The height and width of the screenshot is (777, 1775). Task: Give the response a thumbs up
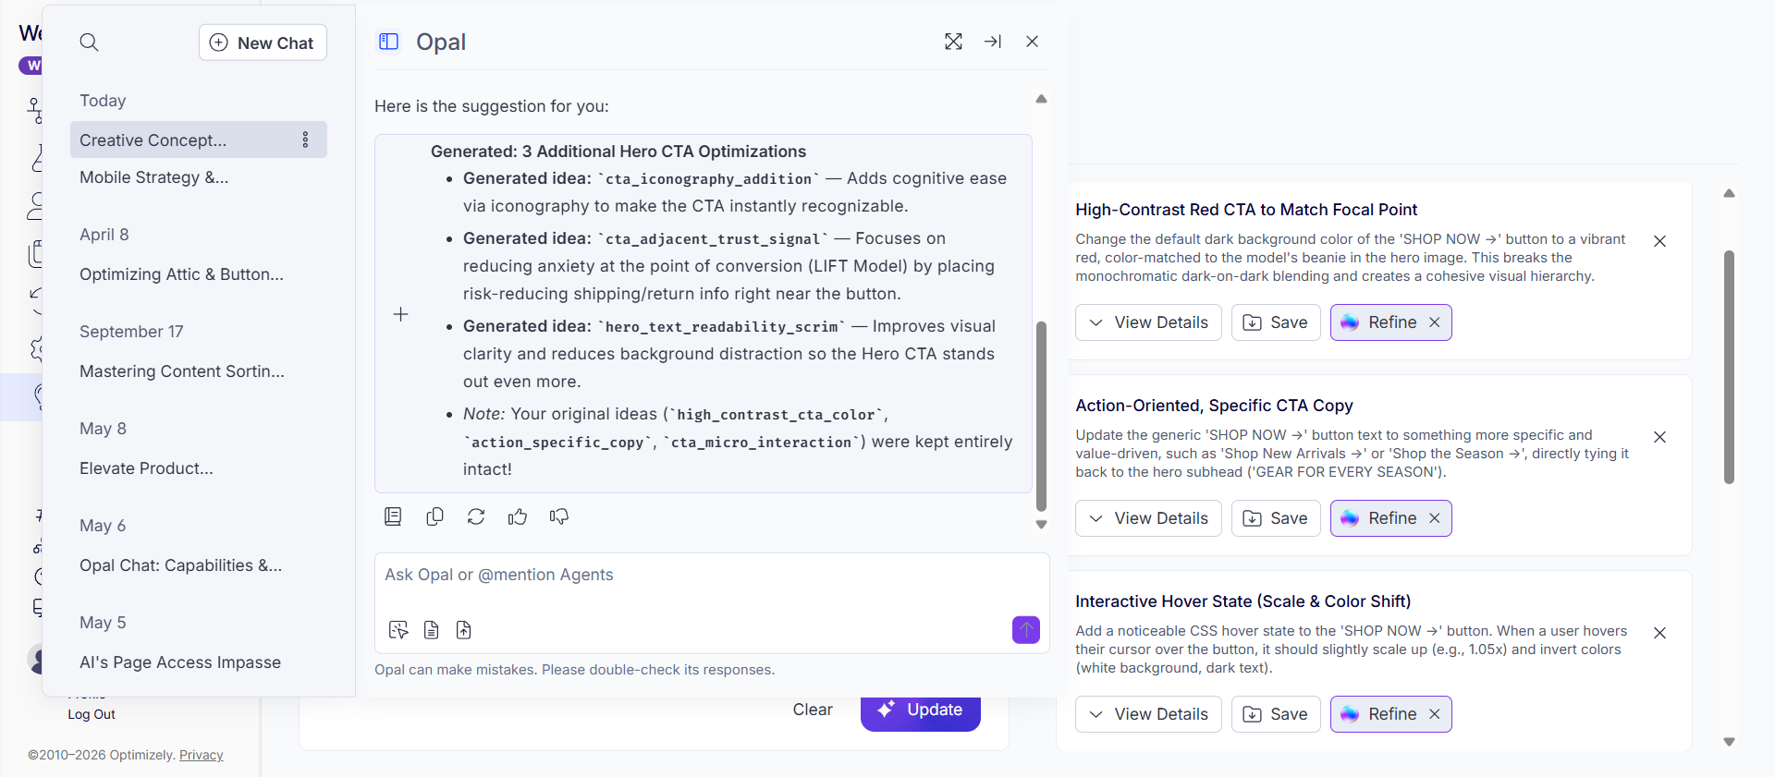(518, 516)
